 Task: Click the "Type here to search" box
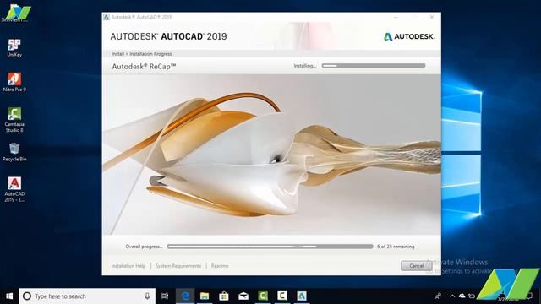pyautogui.click(x=87, y=296)
